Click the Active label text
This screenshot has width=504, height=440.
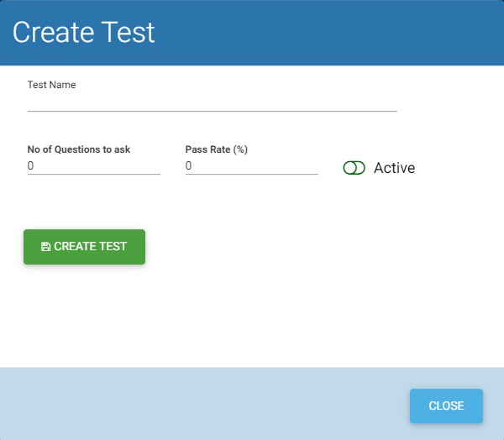click(394, 168)
